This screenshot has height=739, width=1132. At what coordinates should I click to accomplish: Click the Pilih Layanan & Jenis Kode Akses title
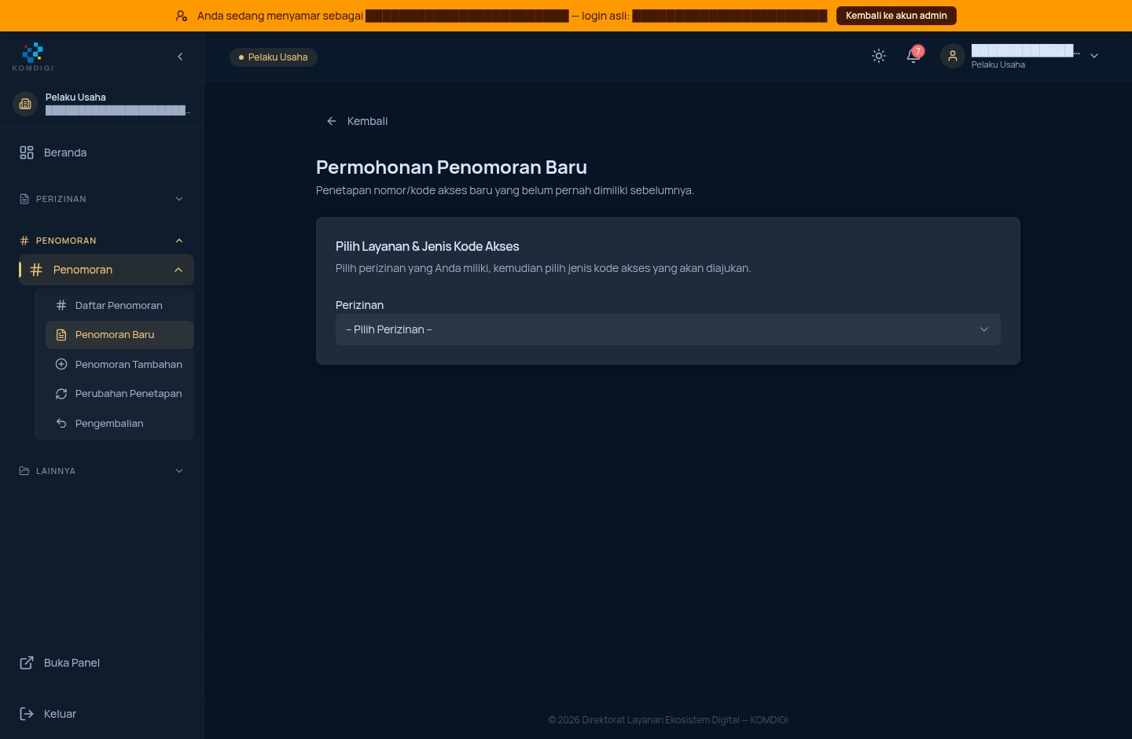pyautogui.click(x=428, y=246)
